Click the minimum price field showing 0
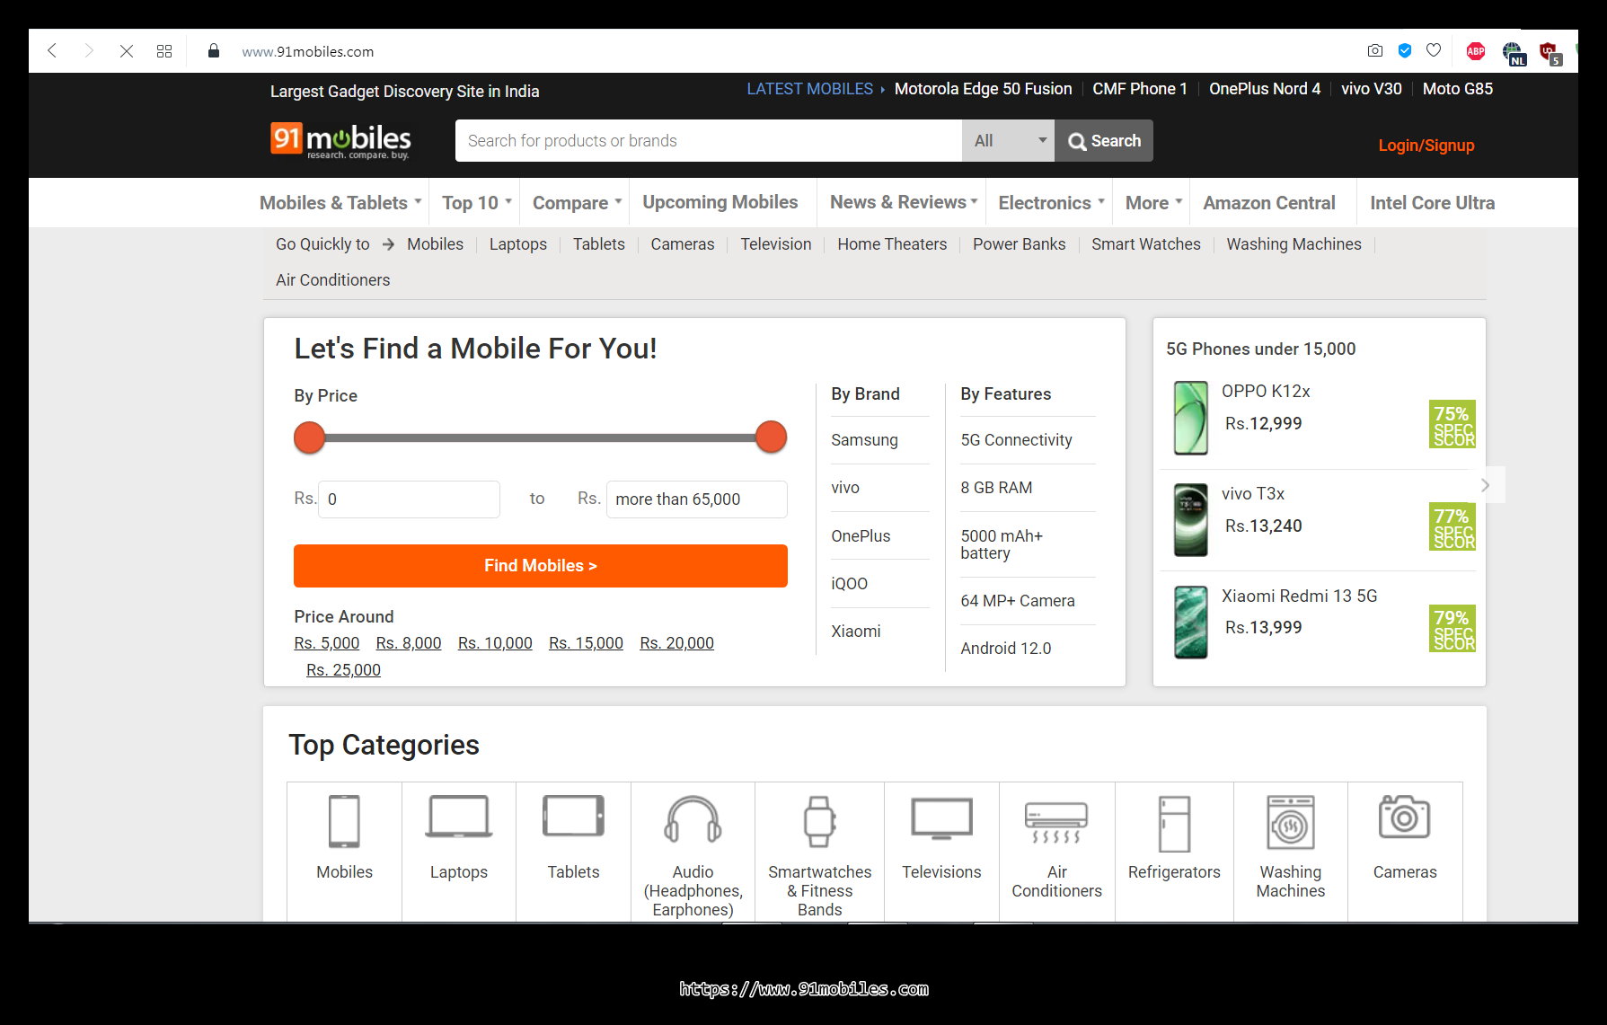Viewport: 1607px width, 1025px height. [409, 499]
